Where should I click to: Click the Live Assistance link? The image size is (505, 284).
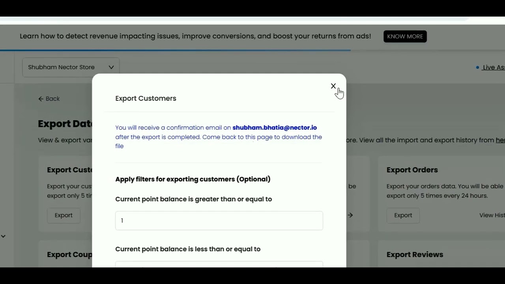(493, 67)
